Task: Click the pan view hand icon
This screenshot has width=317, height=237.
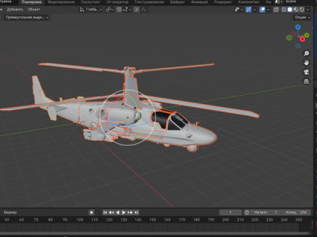Action: coord(306,63)
